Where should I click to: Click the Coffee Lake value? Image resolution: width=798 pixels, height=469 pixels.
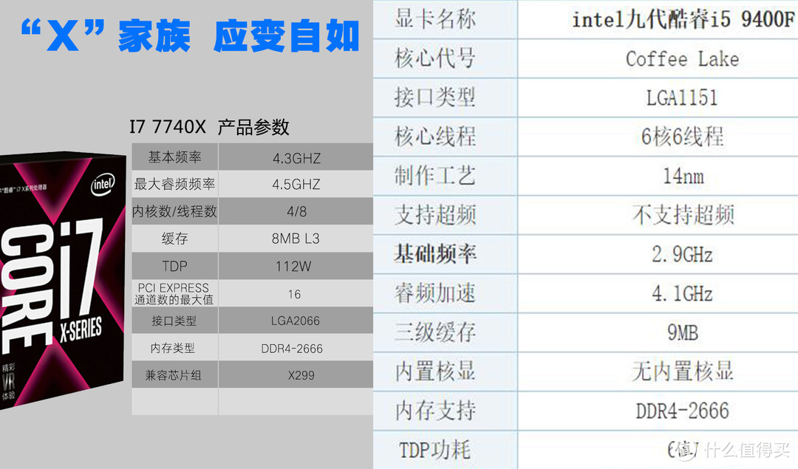682,59
